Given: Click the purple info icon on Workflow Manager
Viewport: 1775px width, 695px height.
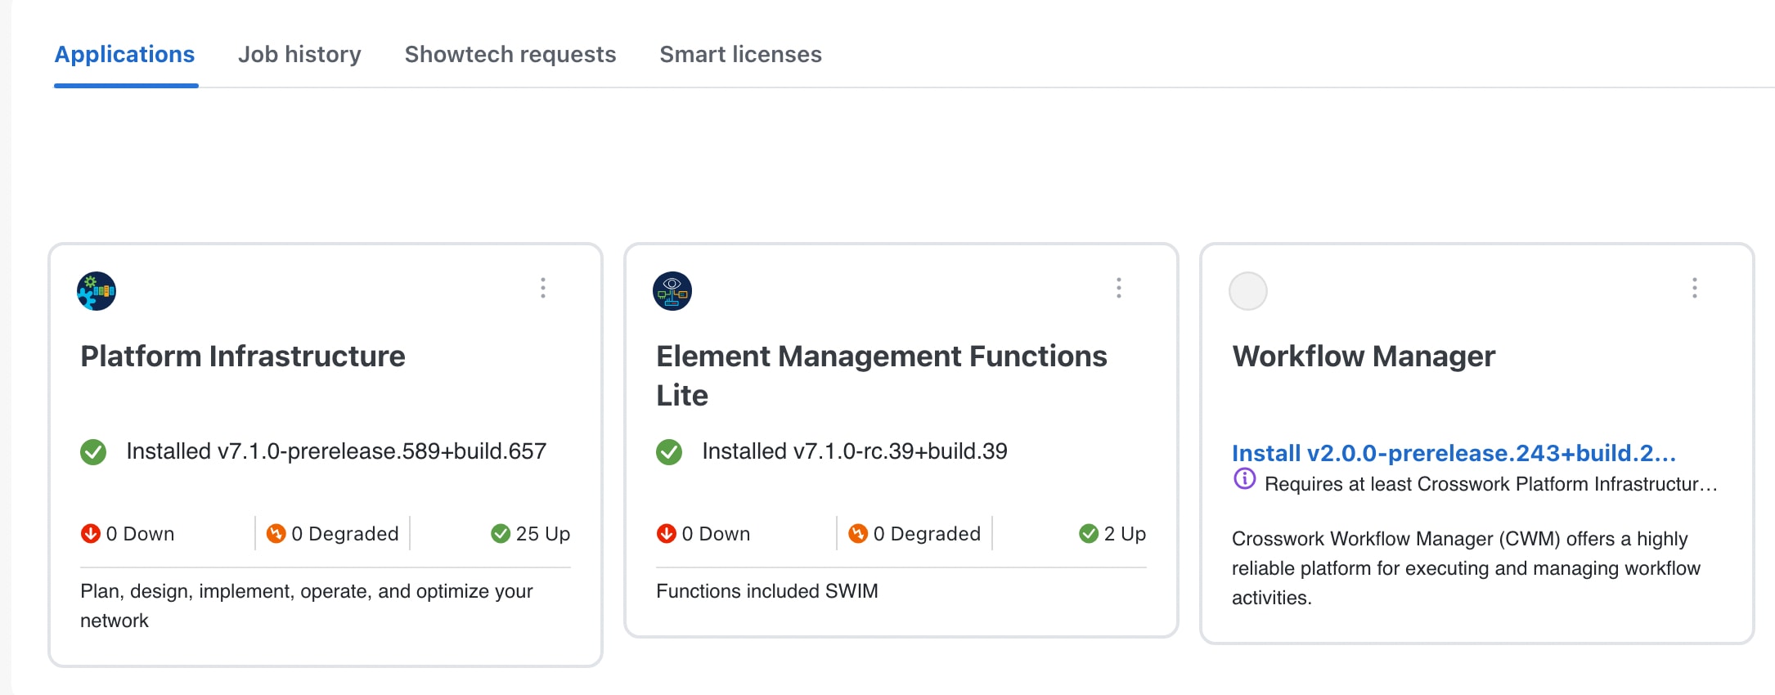Looking at the screenshot, I should (1244, 479).
